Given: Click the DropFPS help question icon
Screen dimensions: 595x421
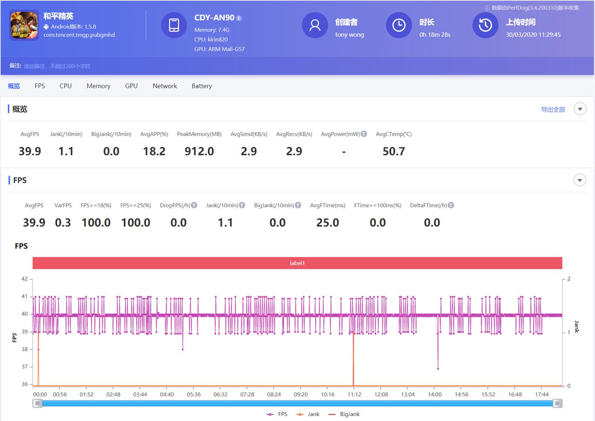Looking at the screenshot, I should tap(194, 205).
